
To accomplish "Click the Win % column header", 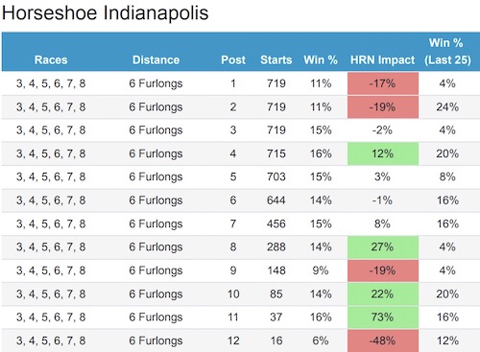I will (x=321, y=59).
